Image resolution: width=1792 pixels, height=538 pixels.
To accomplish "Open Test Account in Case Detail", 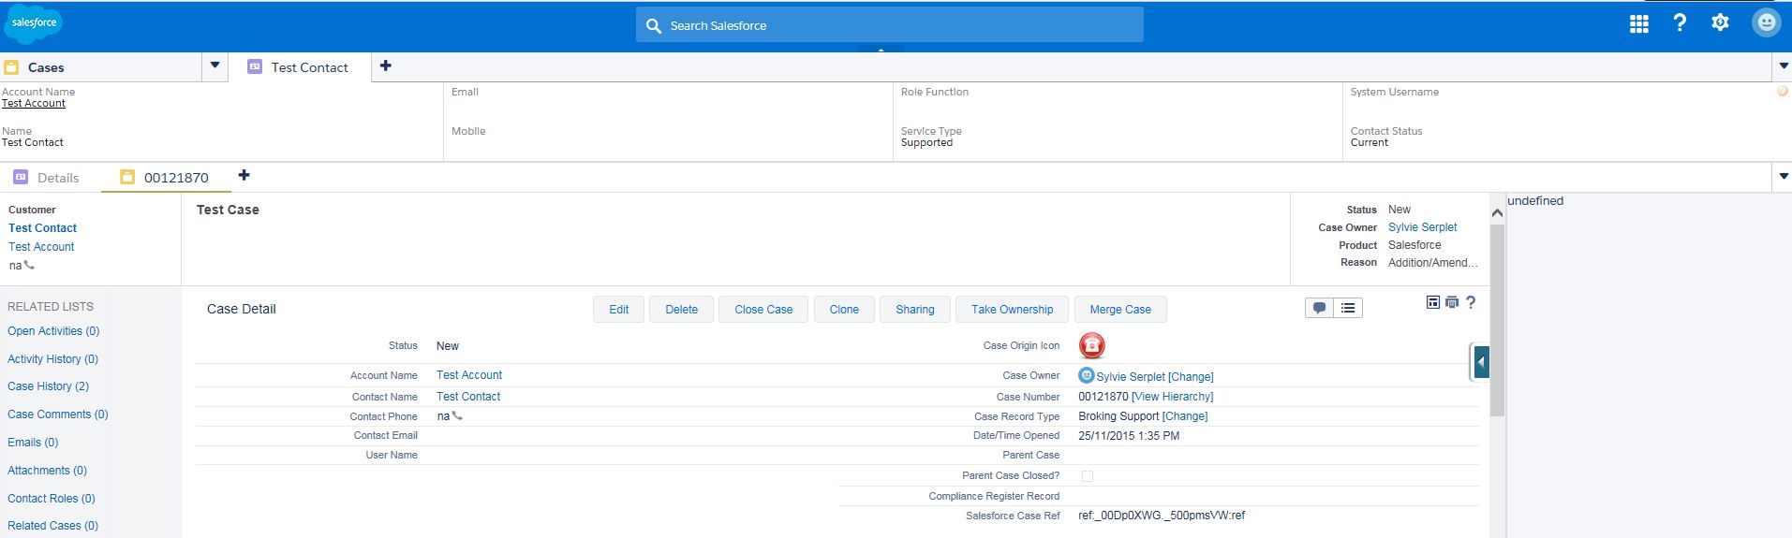I will (x=469, y=375).
